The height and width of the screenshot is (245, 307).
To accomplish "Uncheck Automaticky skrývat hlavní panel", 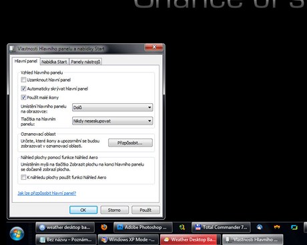I will click(23, 89).
